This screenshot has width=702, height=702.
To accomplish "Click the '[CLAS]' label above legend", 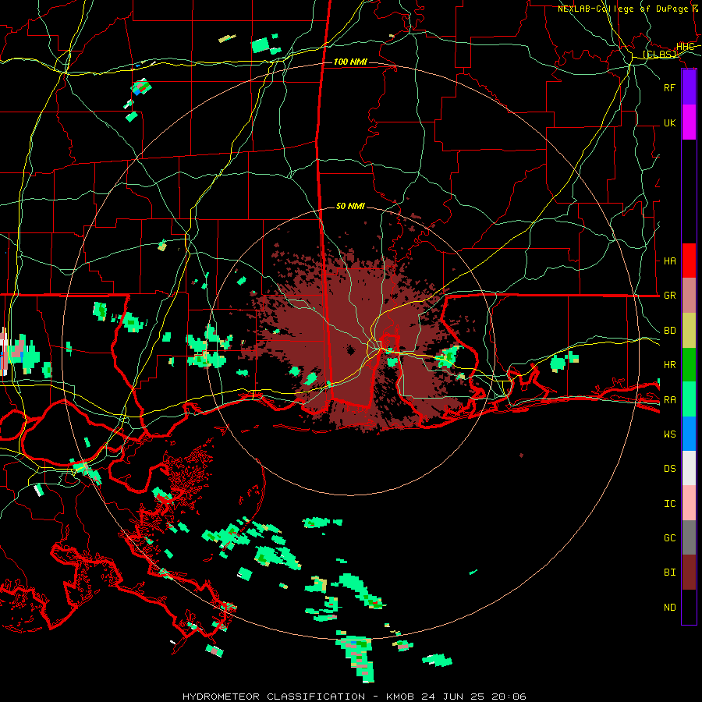I will [x=659, y=55].
